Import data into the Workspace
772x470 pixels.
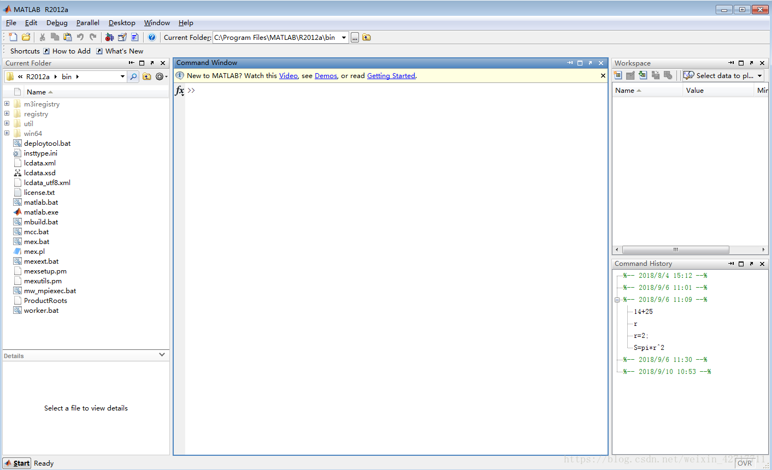[643, 75]
